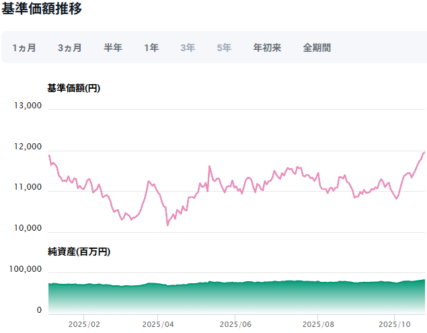Viewport: 427px width, 333px height.
Task: Click the 12,000 y-axis label
Action: pos(28,147)
